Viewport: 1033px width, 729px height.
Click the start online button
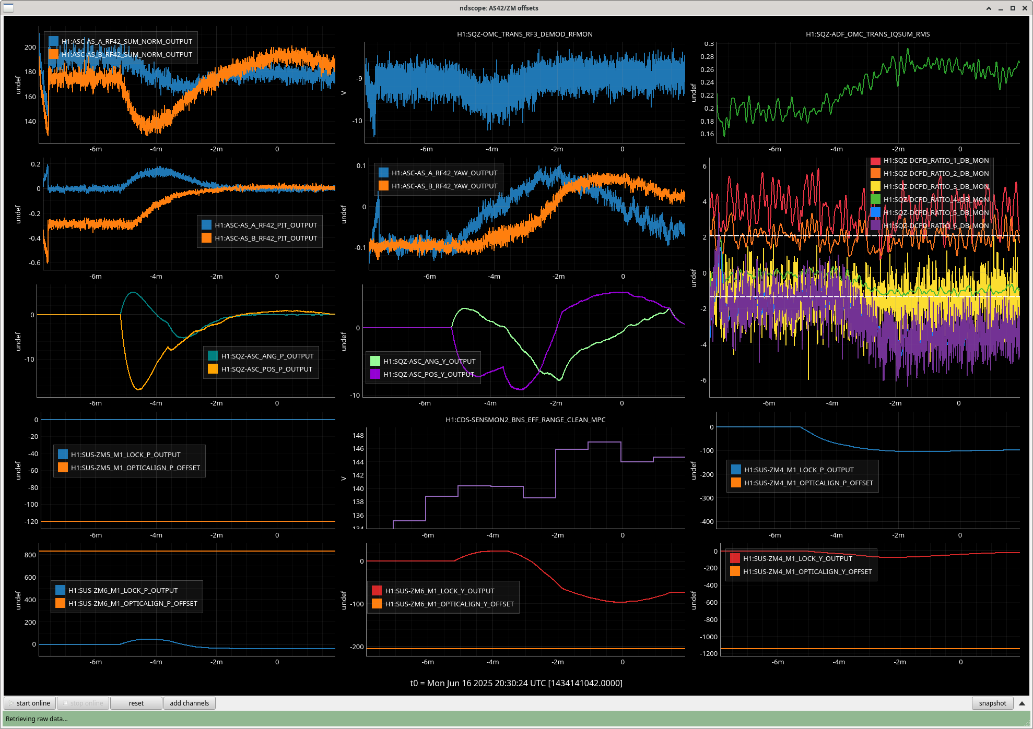pyautogui.click(x=30, y=703)
